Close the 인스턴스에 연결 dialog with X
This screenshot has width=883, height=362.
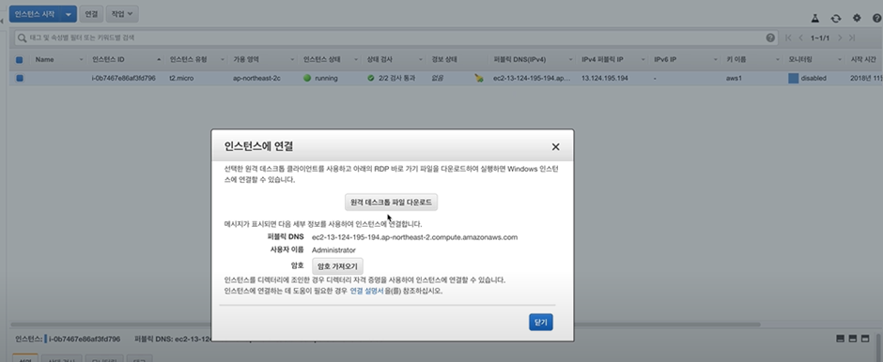tap(555, 146)
